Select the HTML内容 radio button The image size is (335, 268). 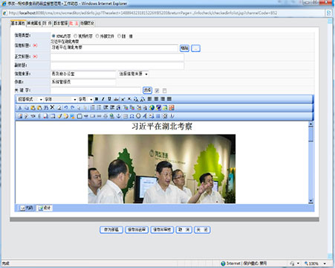click(53, 36)
